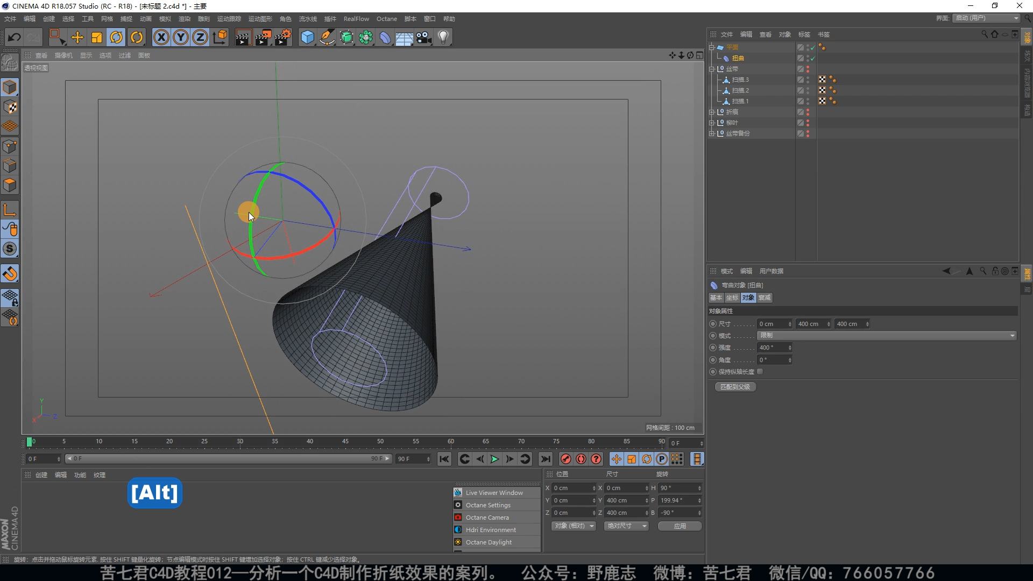Toggle the Z axis lock
This screenshot has height=581, width=1033.
tap(200, 37)
